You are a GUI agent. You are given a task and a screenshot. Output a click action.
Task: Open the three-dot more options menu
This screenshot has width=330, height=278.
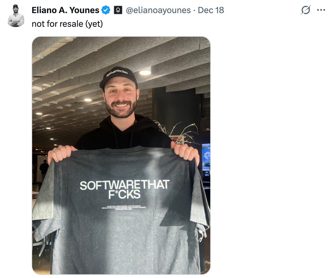tap(321, 10)
